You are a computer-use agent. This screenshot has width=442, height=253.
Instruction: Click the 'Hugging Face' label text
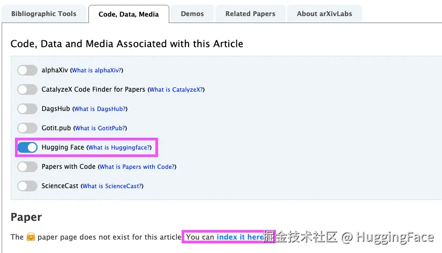tap(63, 147)
